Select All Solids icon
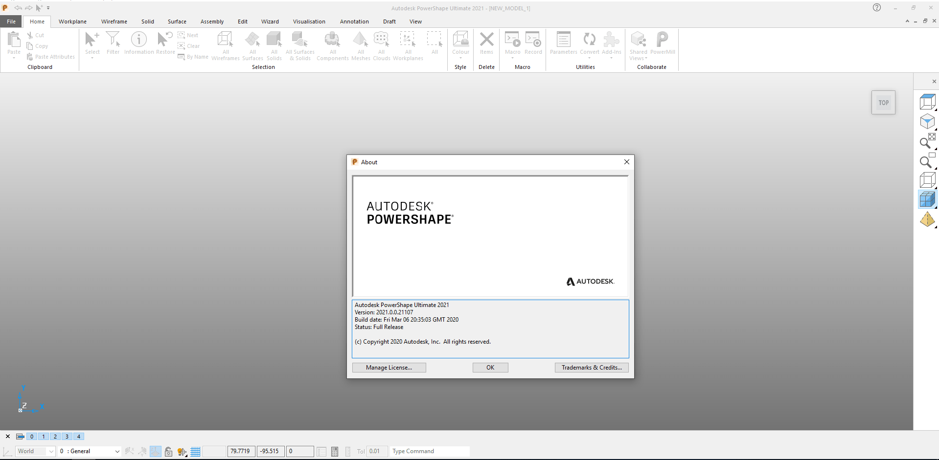This screenshot has width=939, height=460. [274, 39]
